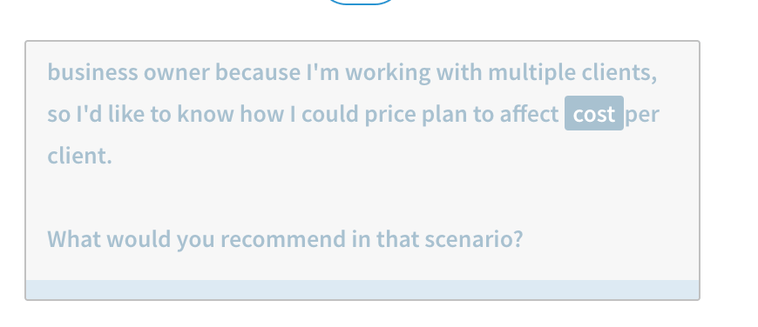Click the blank line above "What would"
Image resolution: width=758 pixels, height=327 pixels.
point(362,197)
